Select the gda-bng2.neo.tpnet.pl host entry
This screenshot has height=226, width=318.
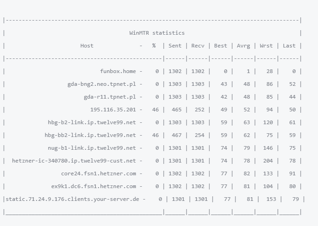pos(101,84)
